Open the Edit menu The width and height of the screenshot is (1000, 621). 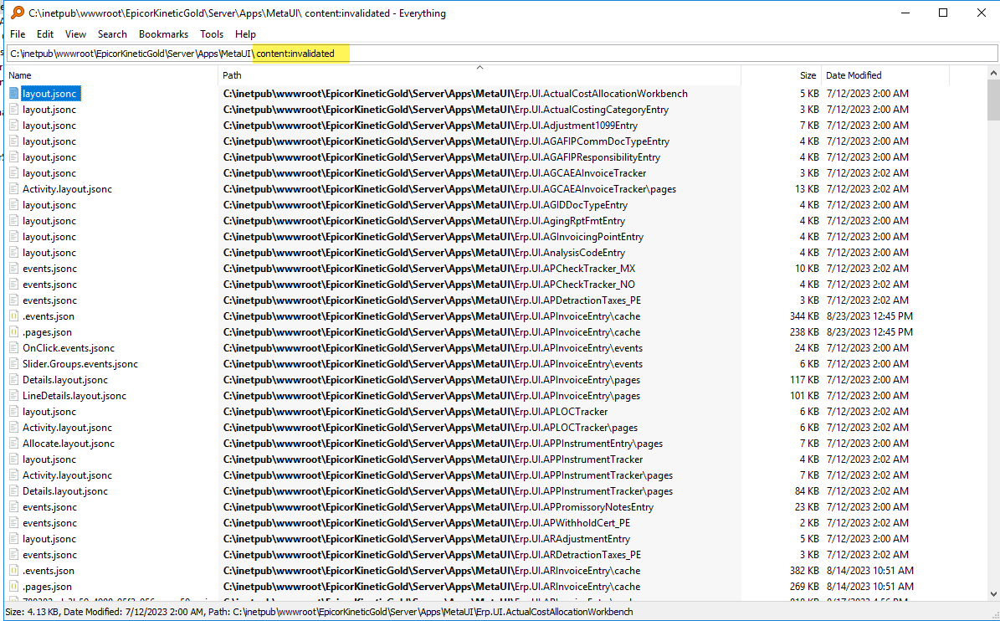click(x=44, y=34)
